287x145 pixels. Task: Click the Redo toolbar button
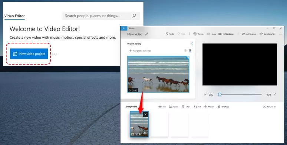click(181, 34)
